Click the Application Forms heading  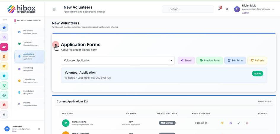pyautogui.click(x=81, y=45)
